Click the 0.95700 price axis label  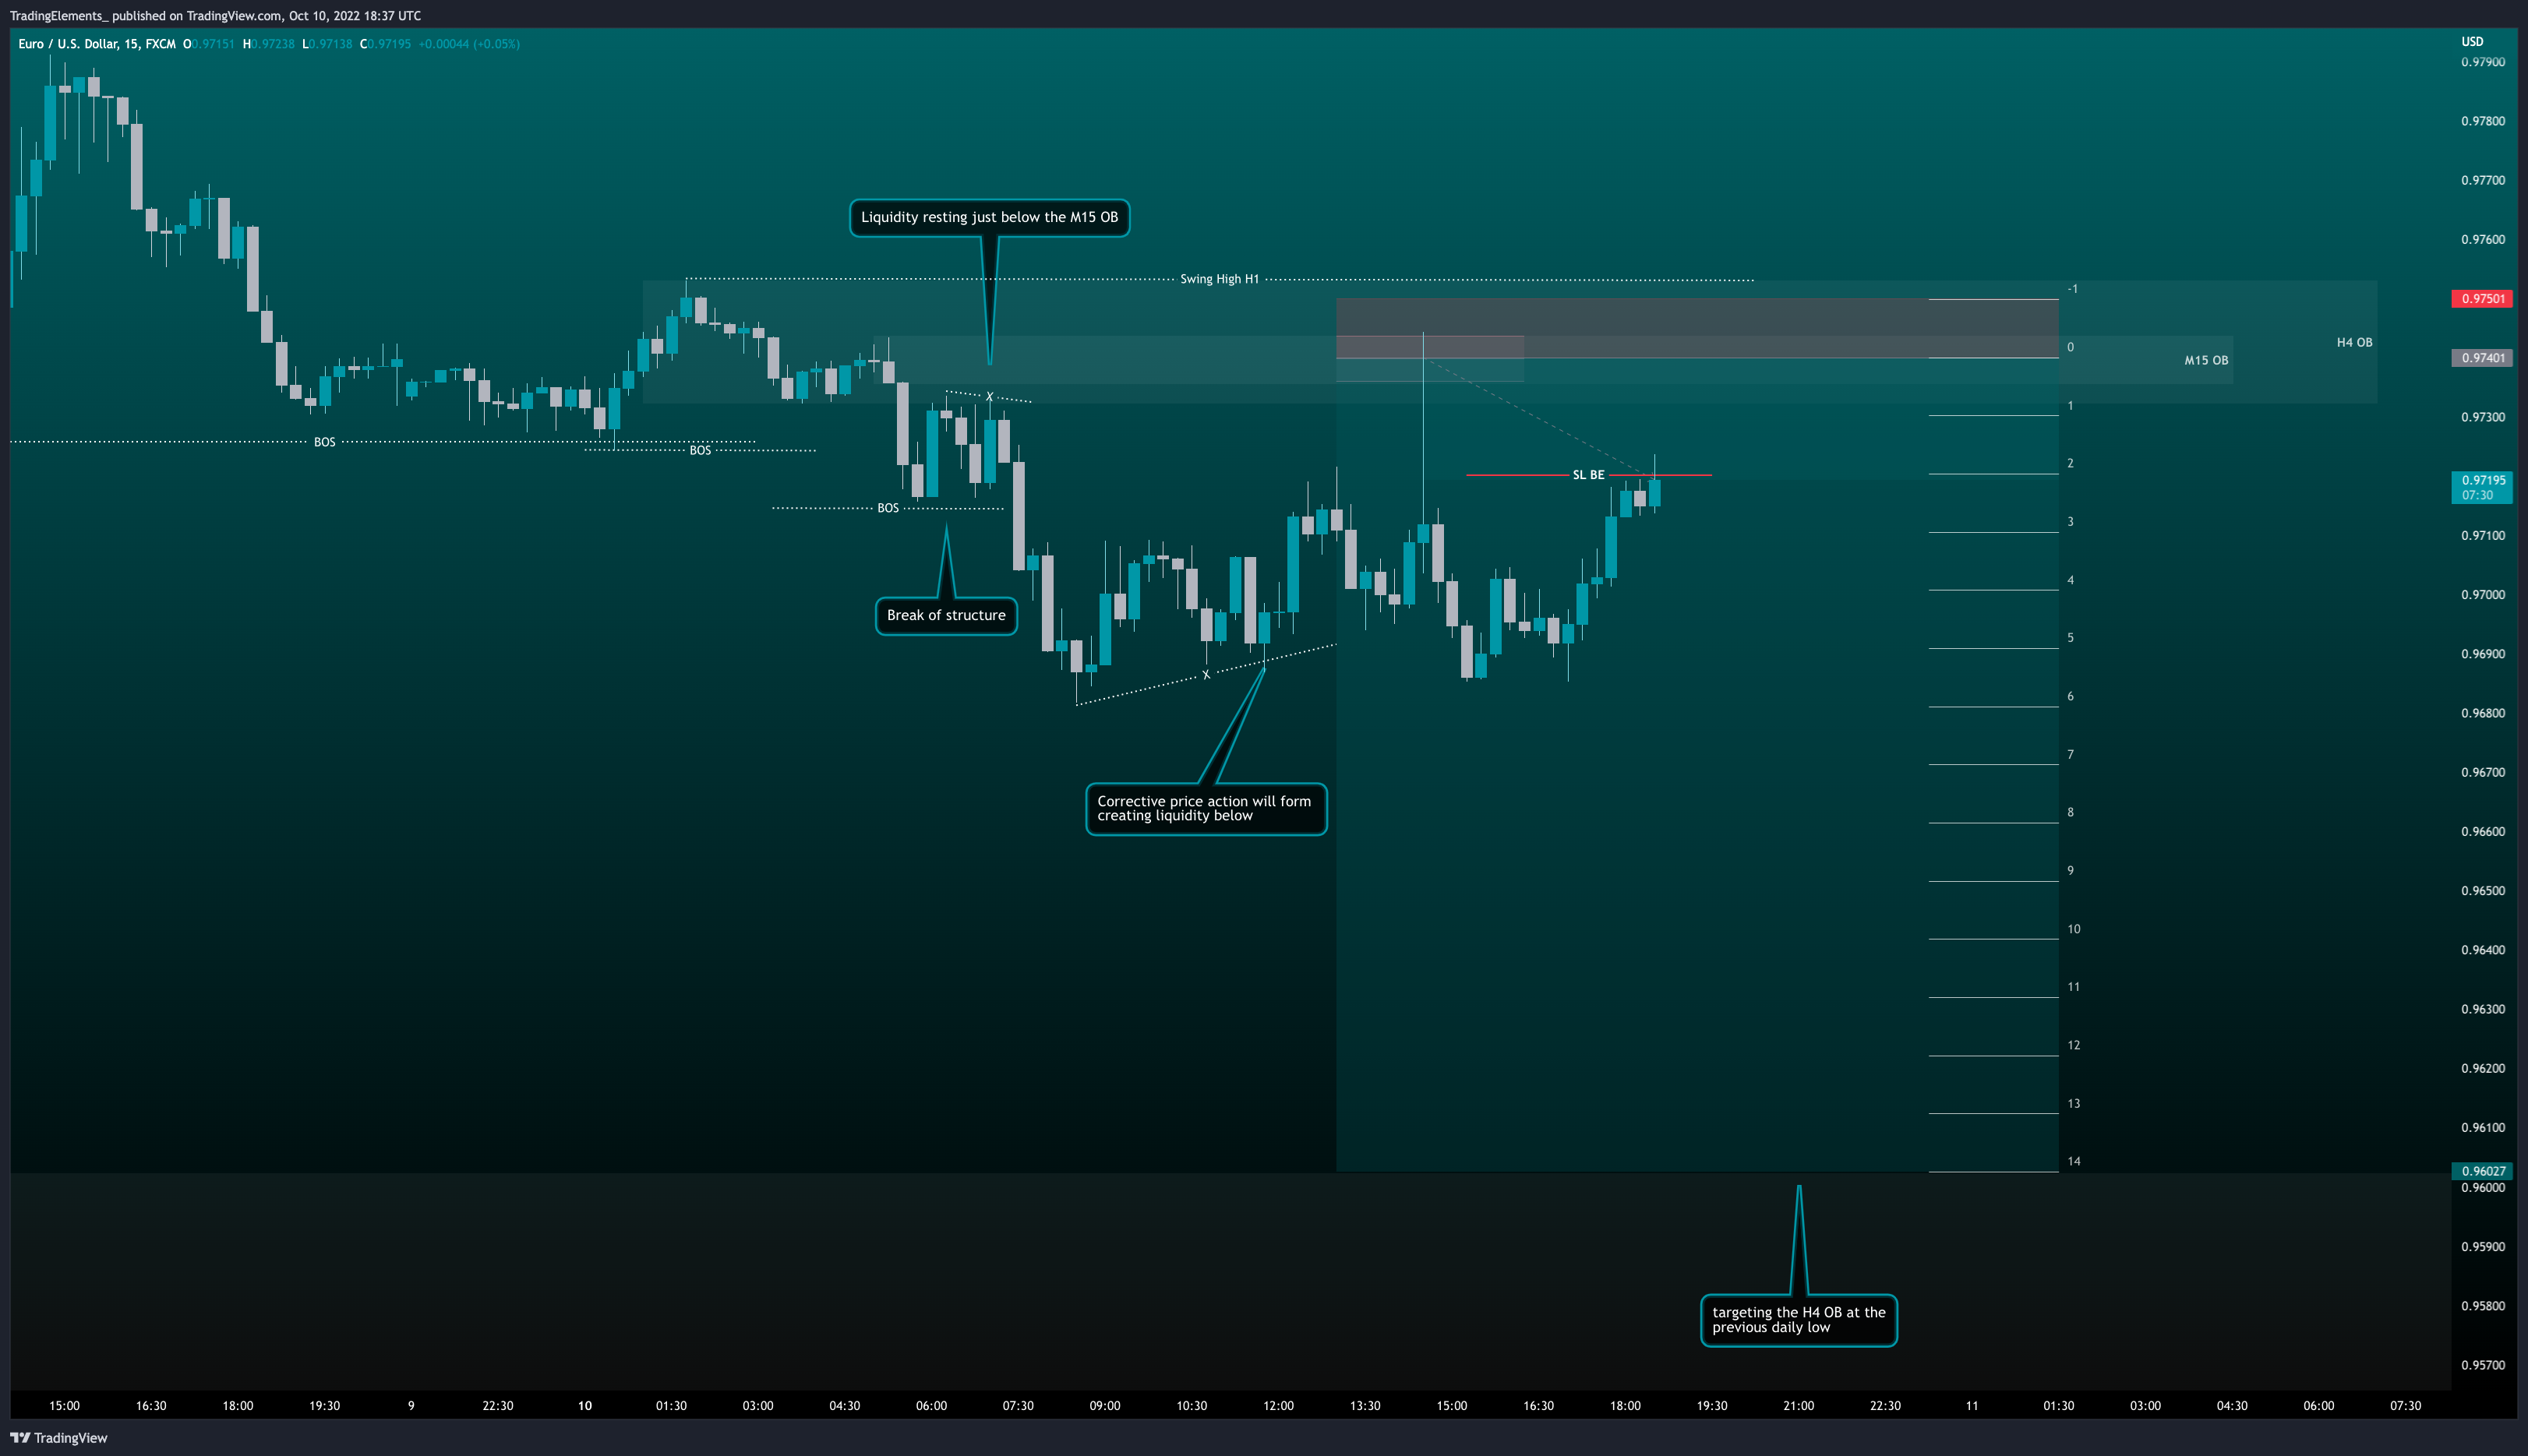pos(2483,1365)
